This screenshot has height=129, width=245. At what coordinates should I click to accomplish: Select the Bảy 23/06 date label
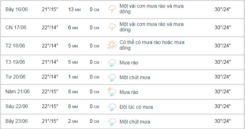pos(17,121)
